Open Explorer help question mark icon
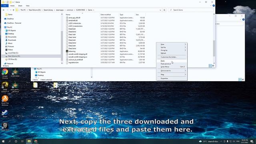Viewport: 256px width, 144px height. point(214,6)
